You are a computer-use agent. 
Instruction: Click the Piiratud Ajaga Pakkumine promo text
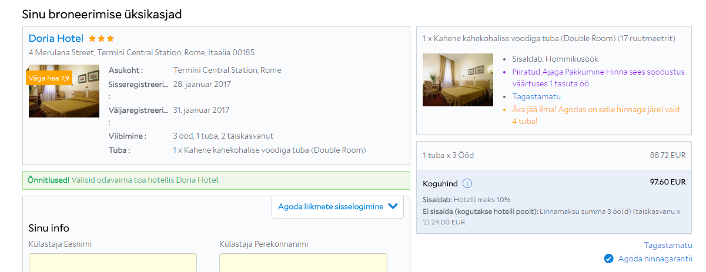coord(598,78)
